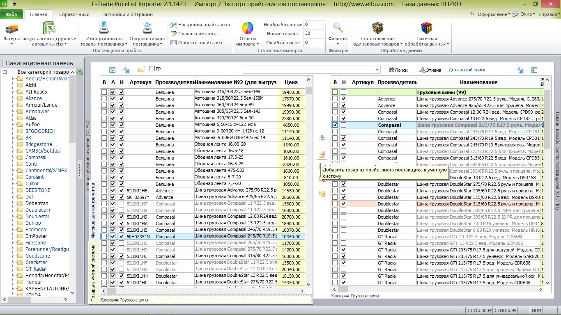The width and height of the screenshot is (561, 315).
Task: Click the binoculars Поиск button
Action: (398, 70)
